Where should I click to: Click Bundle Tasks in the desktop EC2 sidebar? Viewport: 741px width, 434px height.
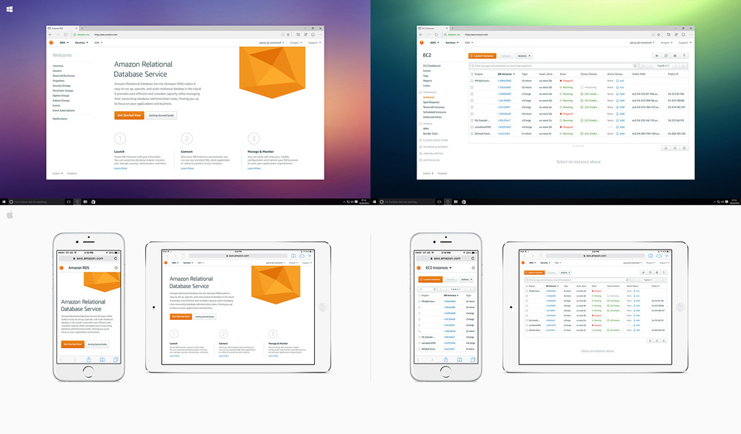[x=431, y=133]
